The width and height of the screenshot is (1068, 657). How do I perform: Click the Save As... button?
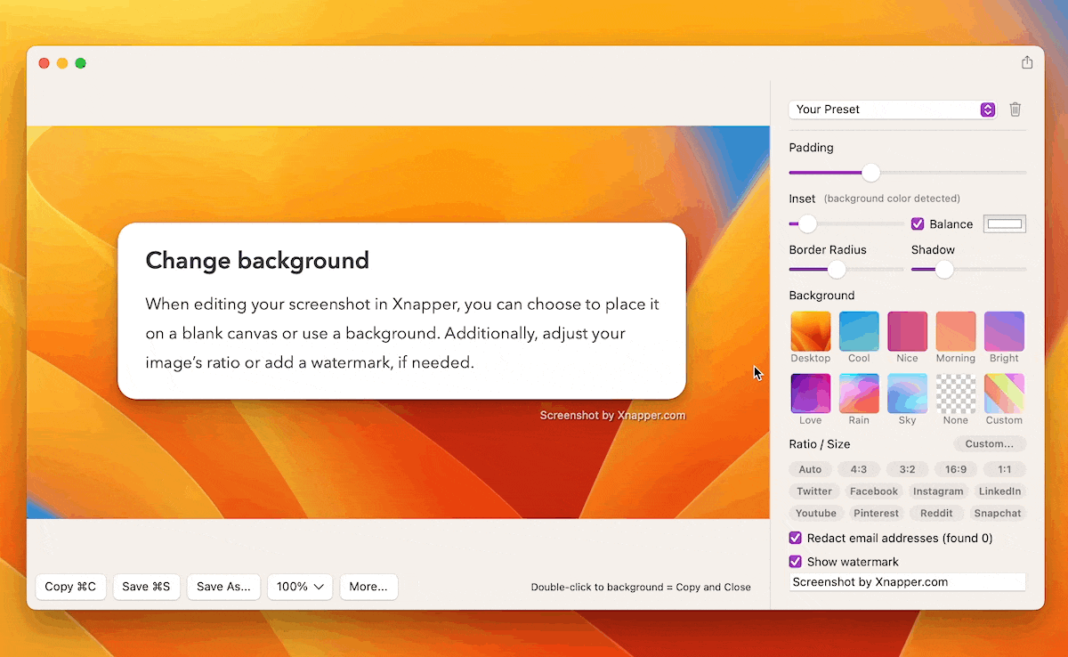pos(224,587)
